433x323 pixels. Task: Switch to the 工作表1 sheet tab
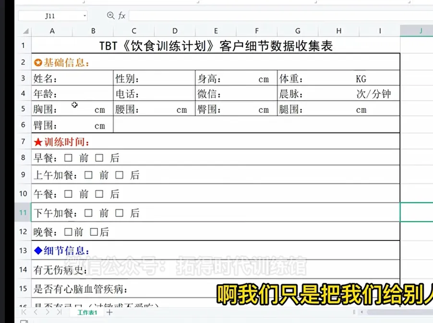tap(87, 312)
